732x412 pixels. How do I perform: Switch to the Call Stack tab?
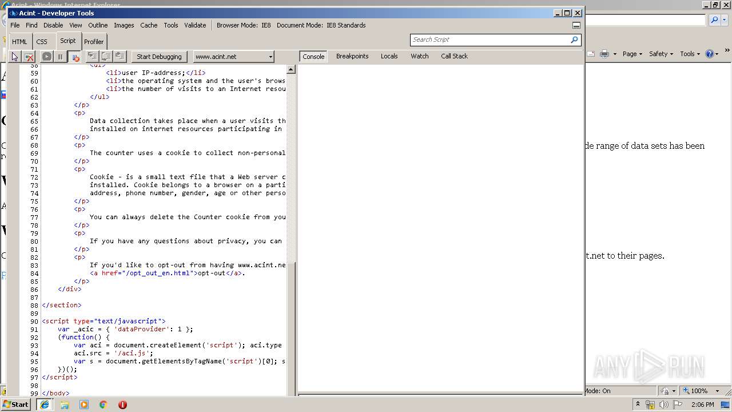tap(454, 56)
